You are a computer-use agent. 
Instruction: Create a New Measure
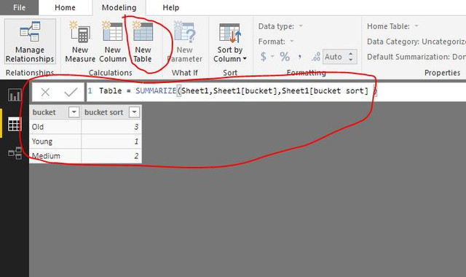point(80,42)
